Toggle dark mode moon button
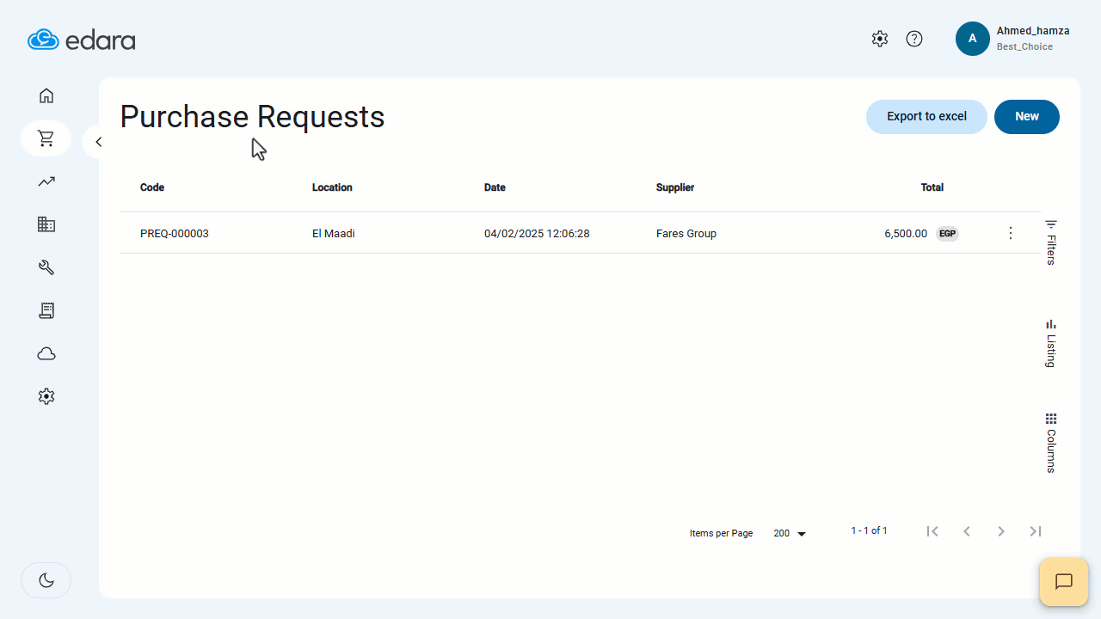Image resolution: width=1101 pixels, height=619 pixels. 46,580
